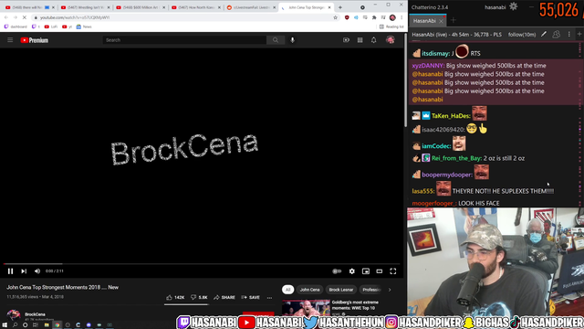Switch to the LivestreamFail tab
This screenshot has height=329, width=584.
click(252, 7)
